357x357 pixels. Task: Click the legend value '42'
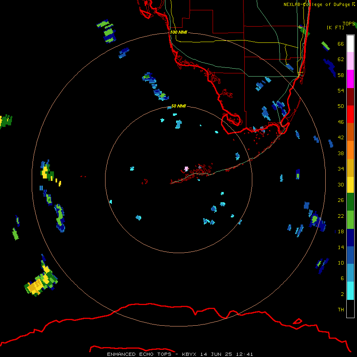click(341, 138)
